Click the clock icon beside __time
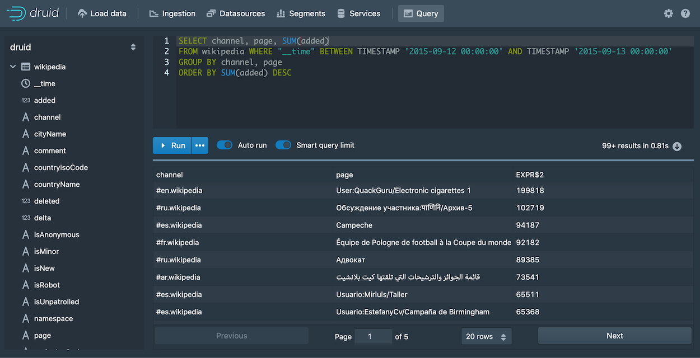This screenshot has height=358, width=700. pos(26,83)
